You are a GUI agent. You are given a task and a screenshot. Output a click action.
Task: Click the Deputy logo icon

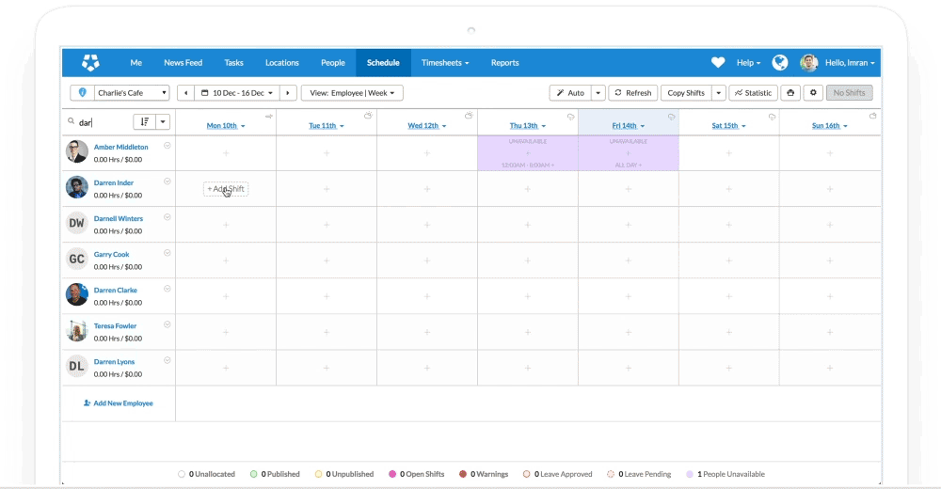tap(90, 63)
